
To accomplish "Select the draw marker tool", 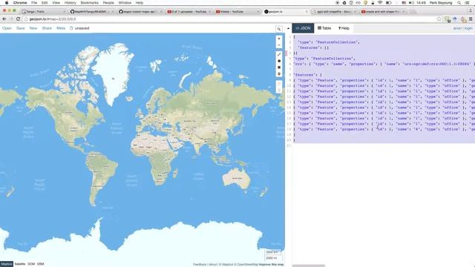I will click(279, 74).
